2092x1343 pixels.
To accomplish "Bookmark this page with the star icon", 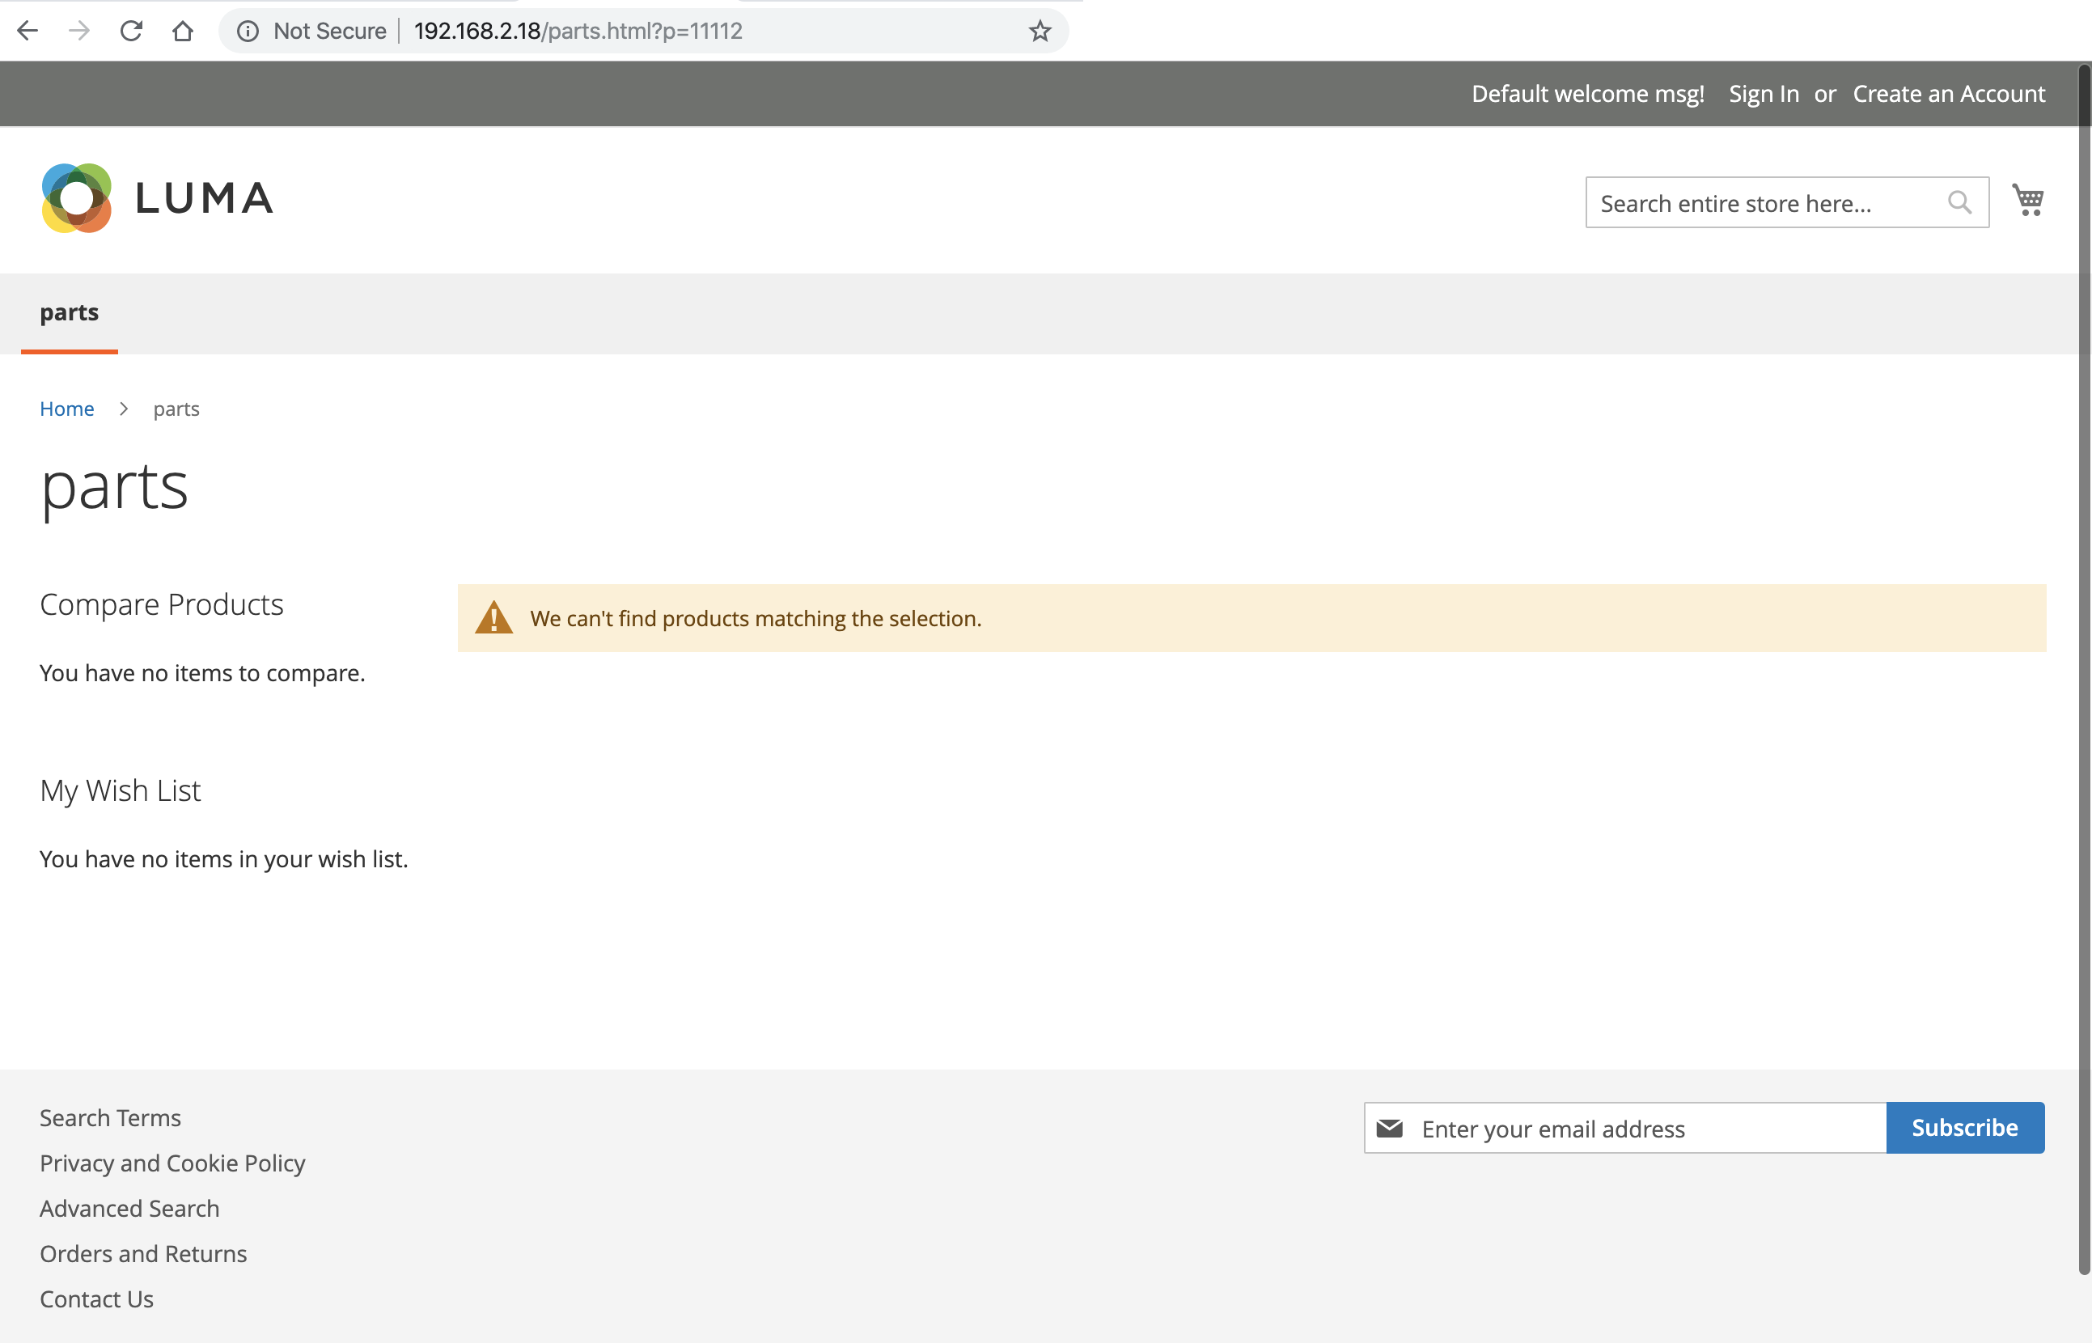I will tap(1040, 32).
